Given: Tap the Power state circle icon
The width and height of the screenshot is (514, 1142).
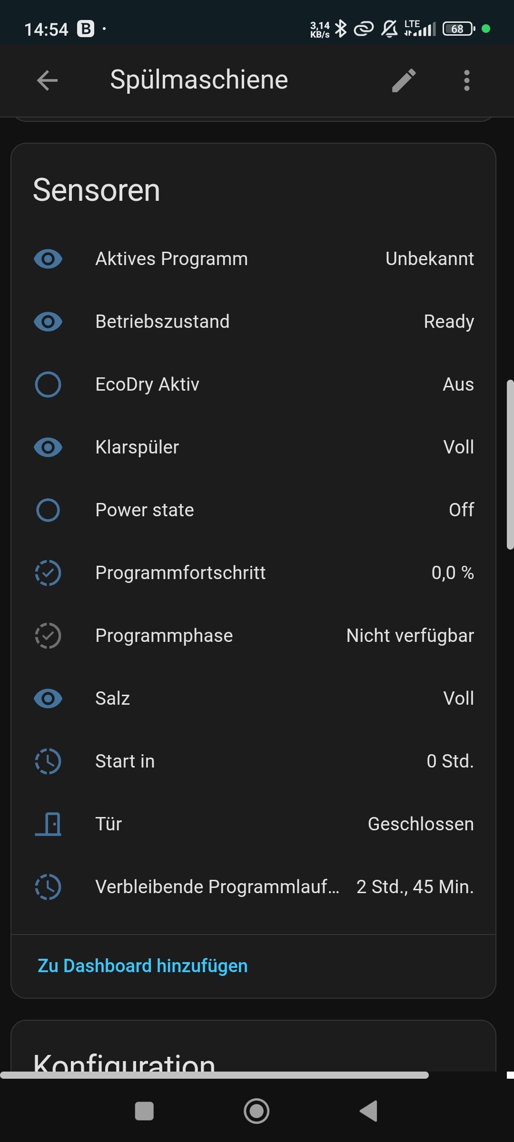Looking at the screenshot, I should pos(48,510).
